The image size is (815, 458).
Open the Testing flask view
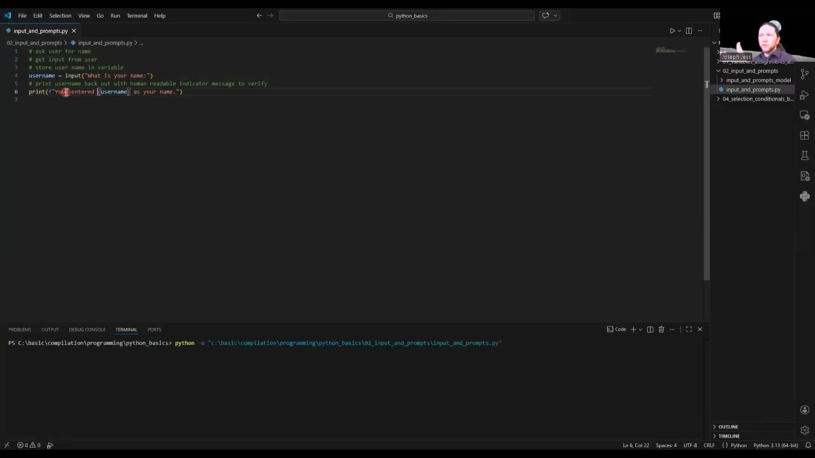pyautogui.click(x=805, y=156)
